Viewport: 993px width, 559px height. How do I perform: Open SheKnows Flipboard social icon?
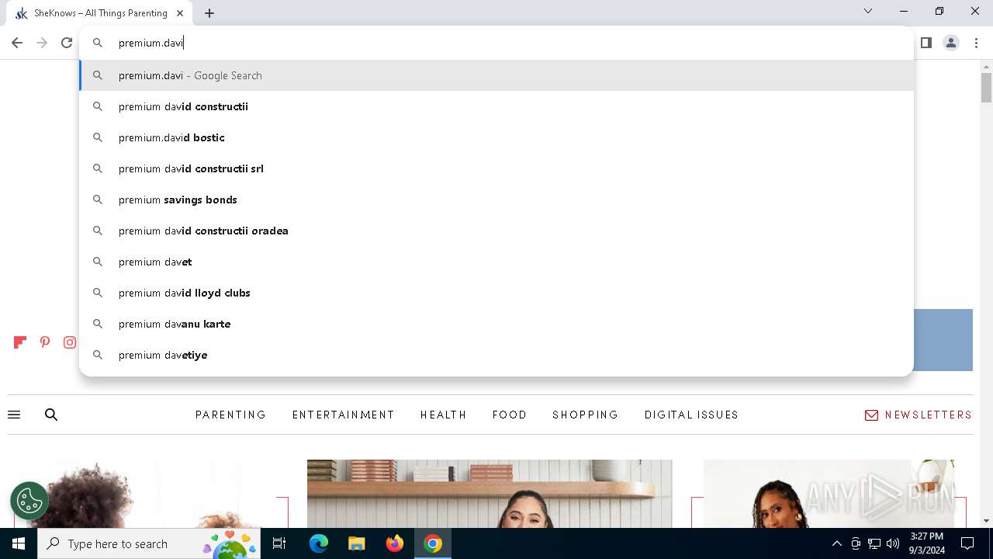[x=20, y=342]
